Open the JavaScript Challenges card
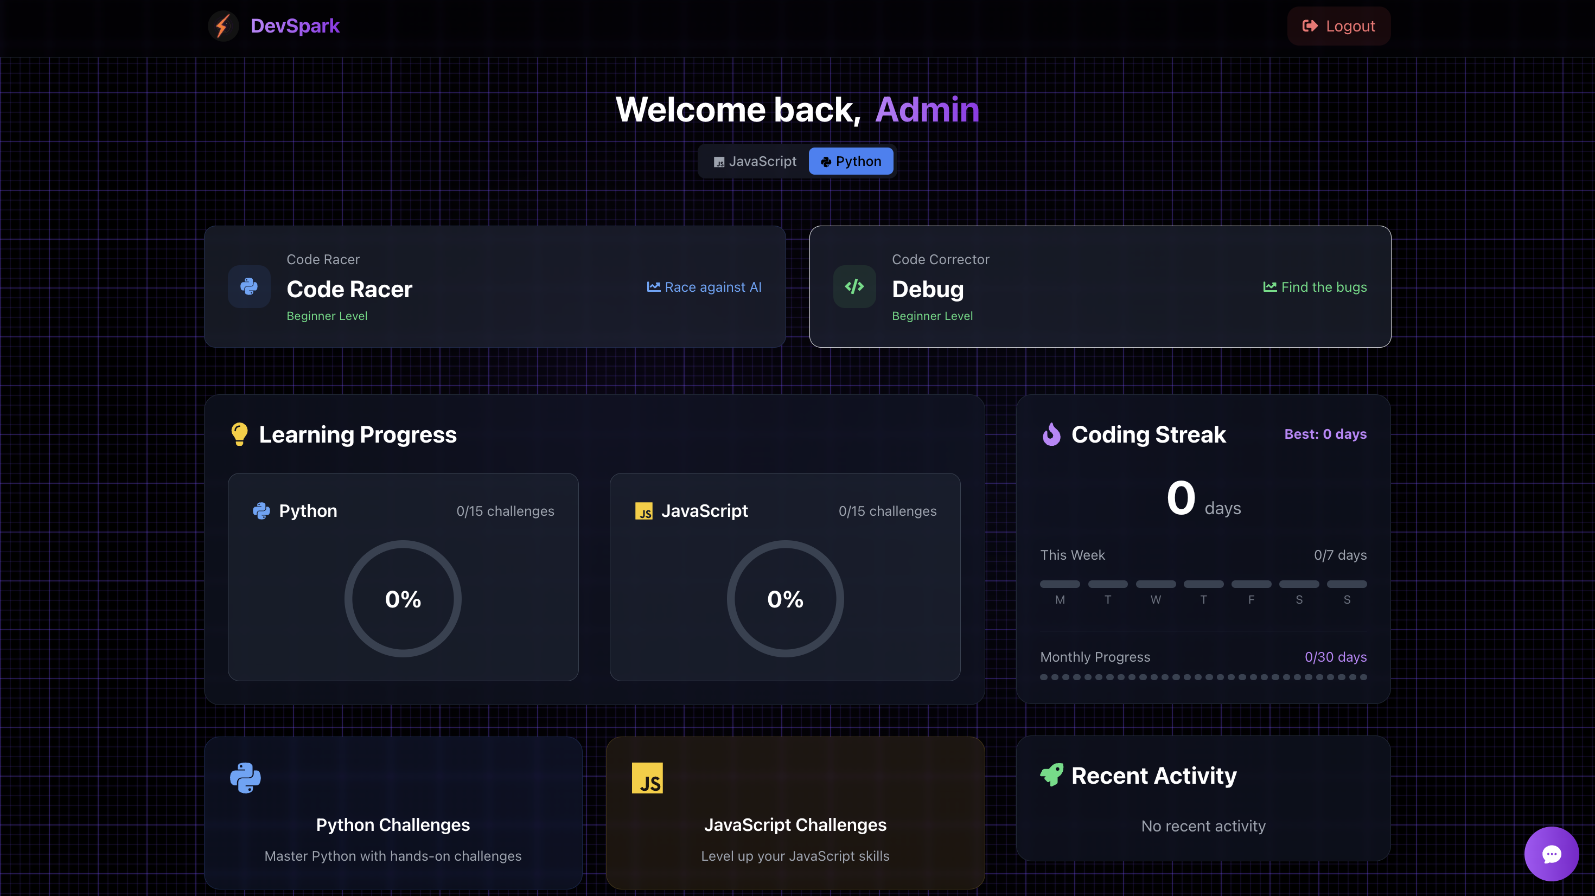The width and height of the screenshot is (1595, 896). (x=795, y=824)
